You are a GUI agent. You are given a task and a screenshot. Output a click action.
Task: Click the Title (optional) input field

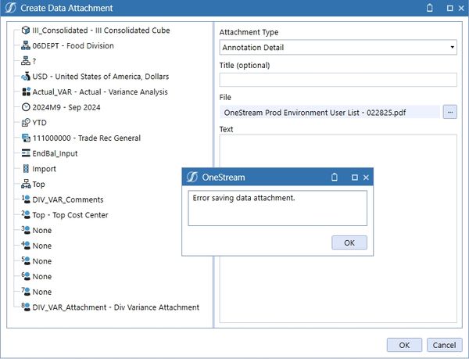pos(338,80)
